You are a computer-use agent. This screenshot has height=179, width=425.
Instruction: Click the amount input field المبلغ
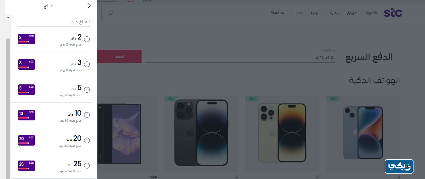(x=54, y=22)
